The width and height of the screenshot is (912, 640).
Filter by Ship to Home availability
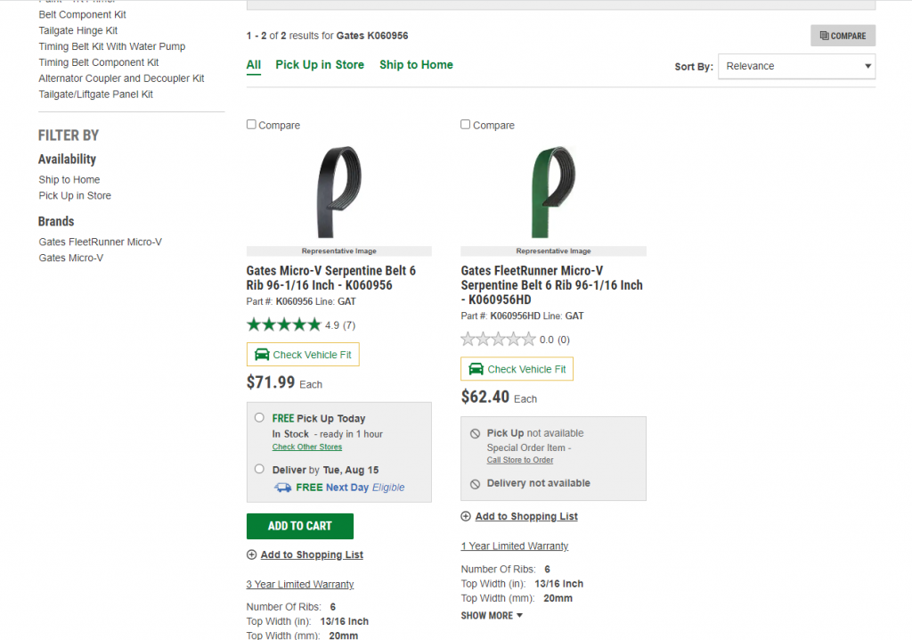tap(69, 179)
